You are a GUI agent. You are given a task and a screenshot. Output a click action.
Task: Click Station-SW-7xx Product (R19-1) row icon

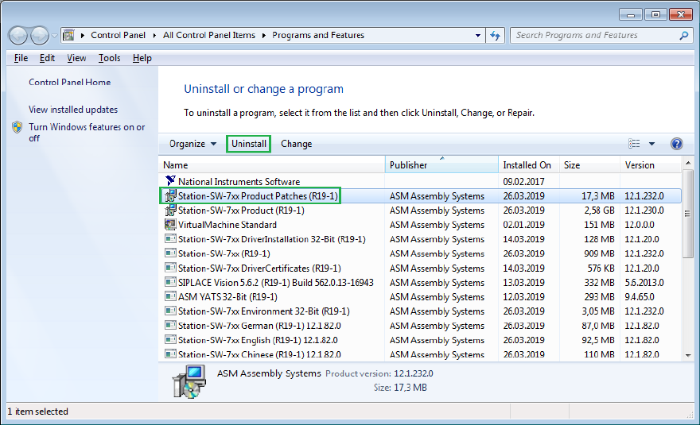(x=170, y=210)
